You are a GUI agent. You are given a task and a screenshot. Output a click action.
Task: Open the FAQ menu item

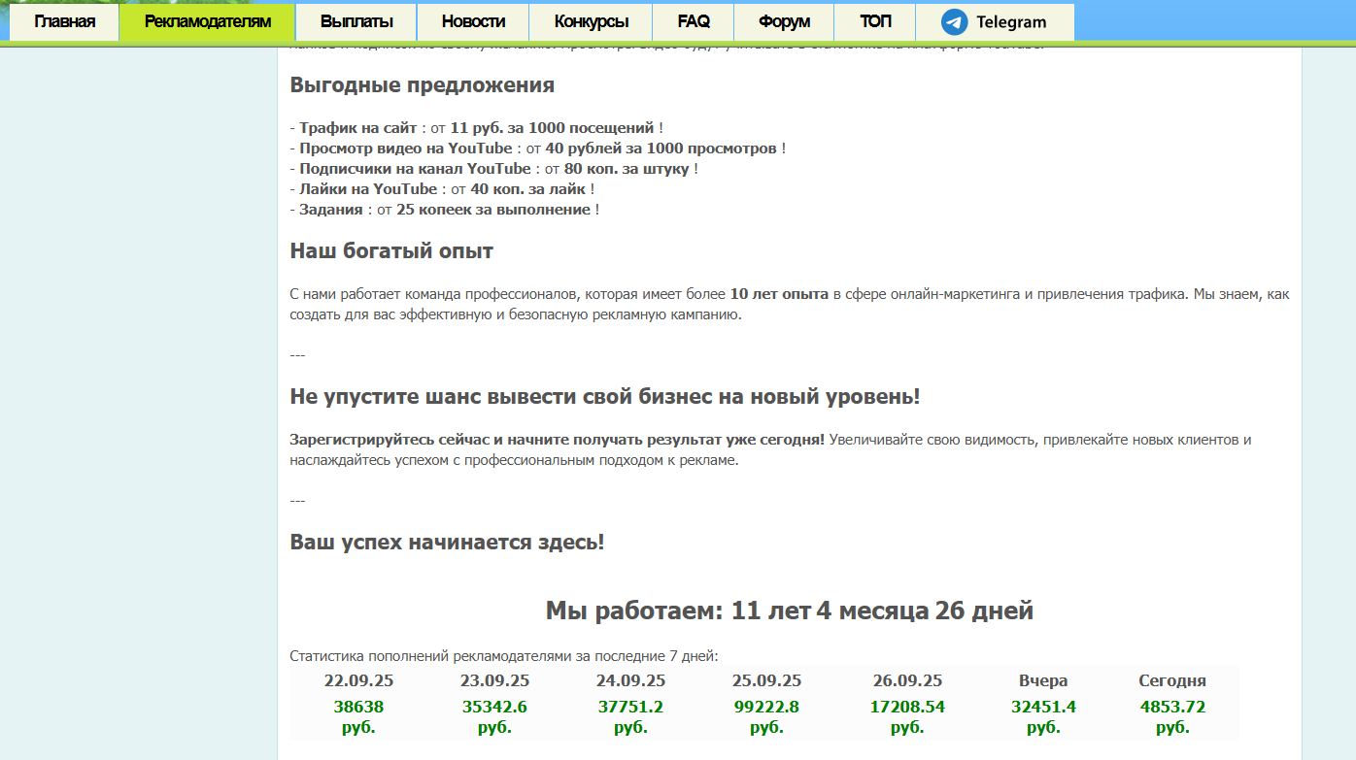tap(694, 22)
